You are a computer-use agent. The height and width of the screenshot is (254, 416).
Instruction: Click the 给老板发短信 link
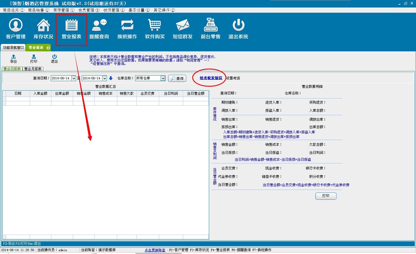211,78
